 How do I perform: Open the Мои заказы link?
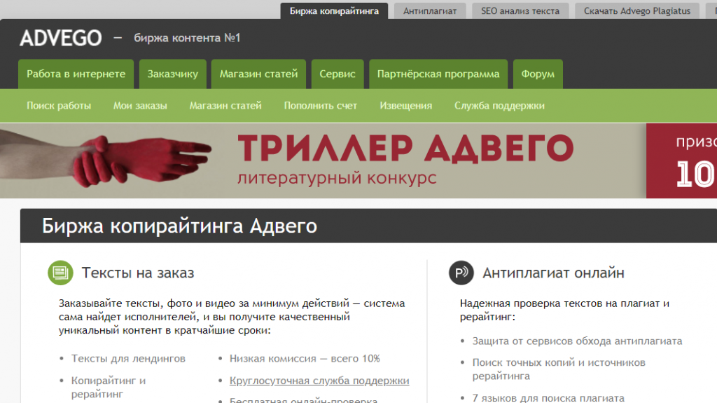point(140,106)
